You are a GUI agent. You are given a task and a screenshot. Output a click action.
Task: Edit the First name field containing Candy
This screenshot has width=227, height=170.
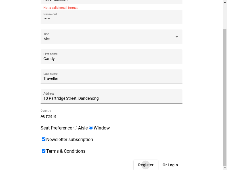click(x=112, y=57)
